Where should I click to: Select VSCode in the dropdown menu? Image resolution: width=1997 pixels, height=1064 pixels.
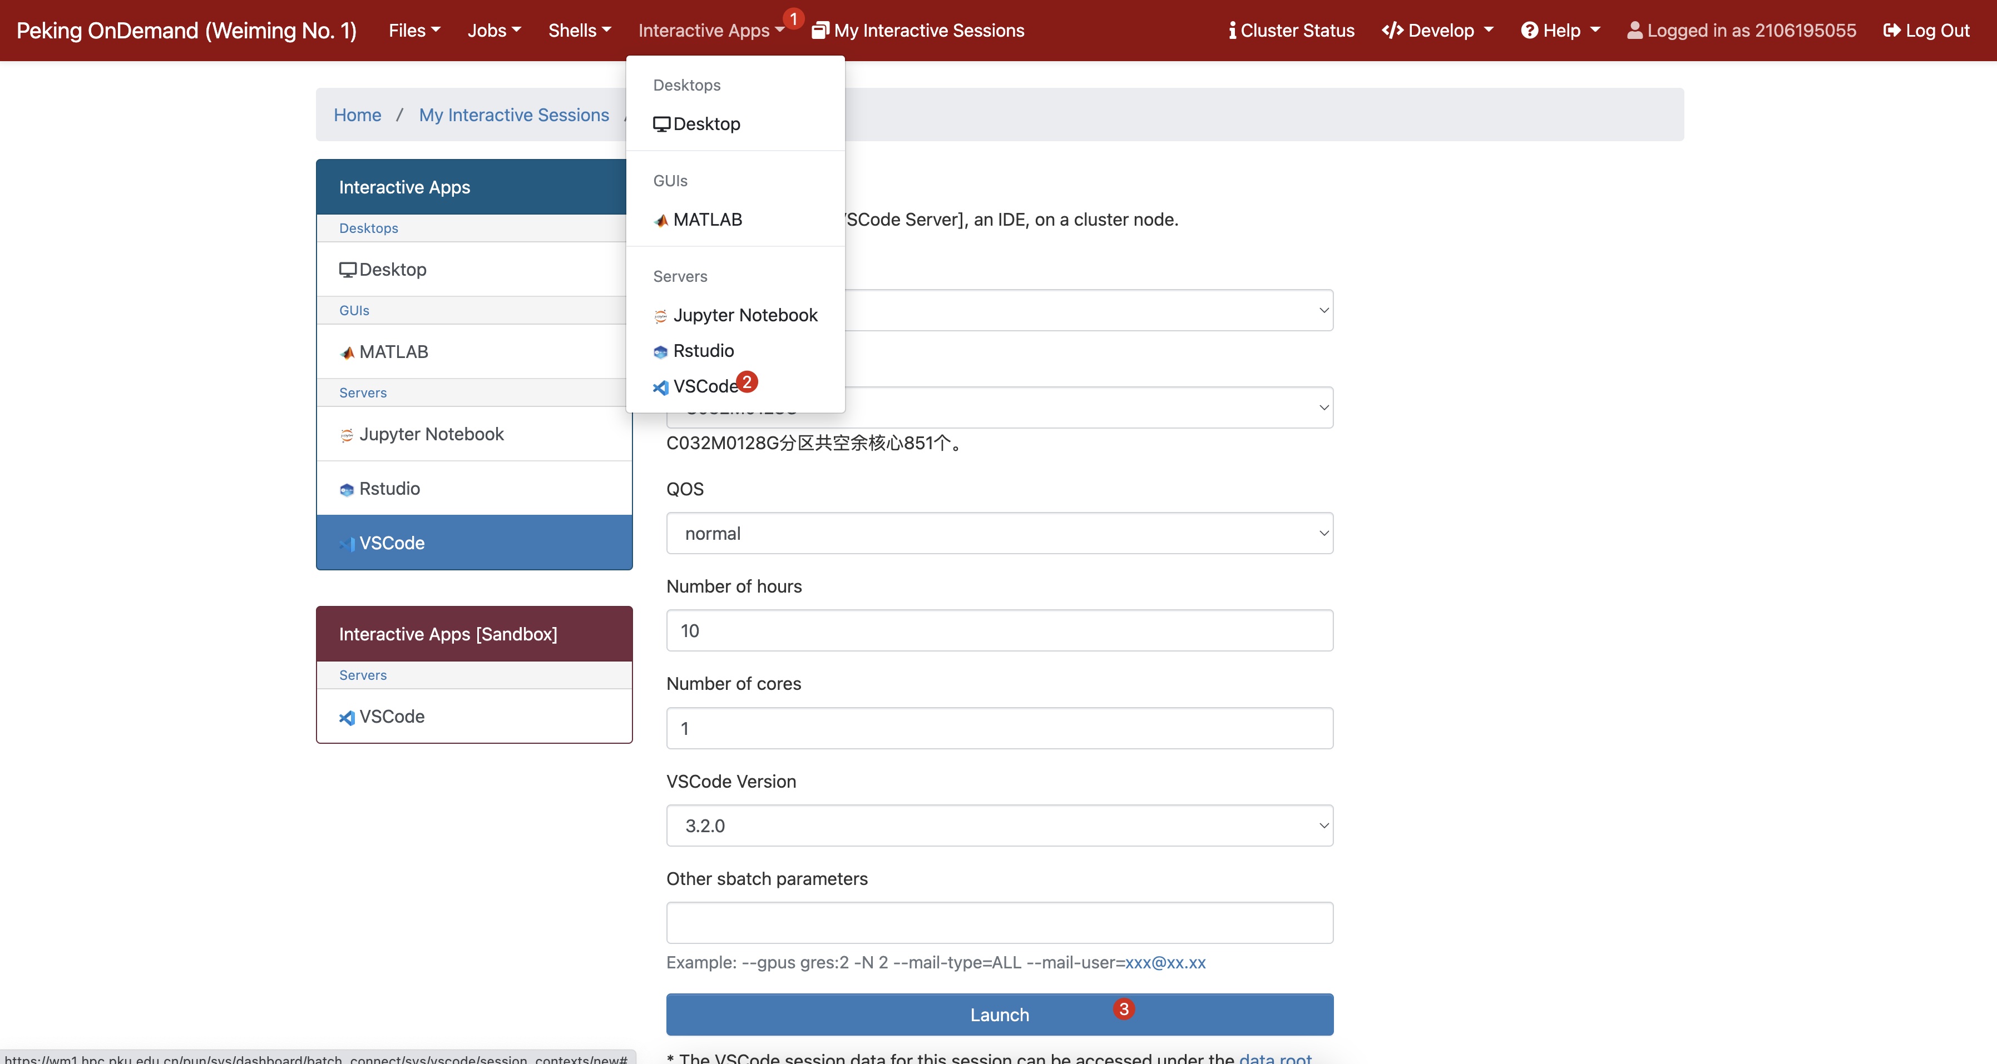735,386
